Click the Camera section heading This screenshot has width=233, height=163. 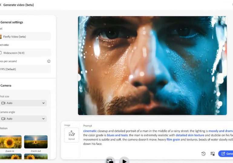6,85
